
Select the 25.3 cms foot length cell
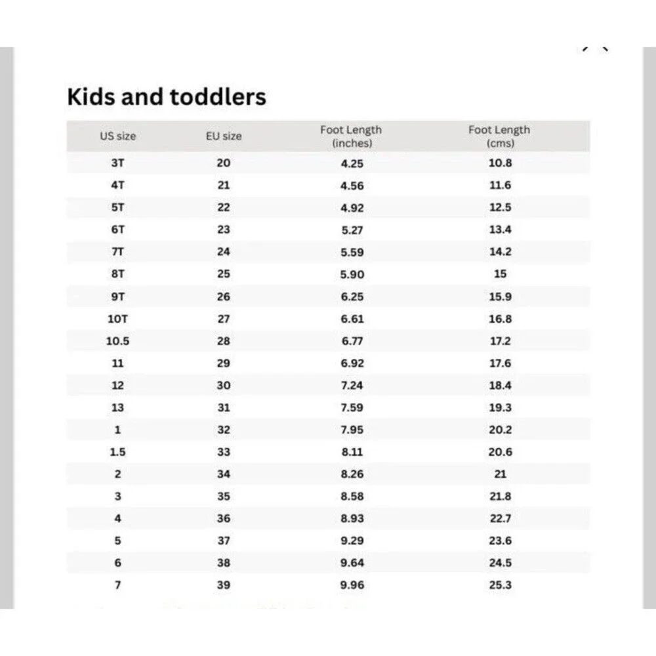[501, 585]
